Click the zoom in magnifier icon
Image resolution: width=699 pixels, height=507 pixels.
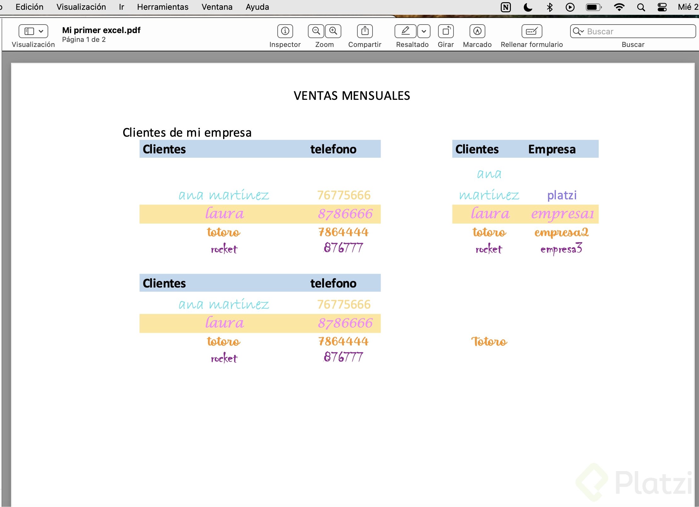pos(333,31)
